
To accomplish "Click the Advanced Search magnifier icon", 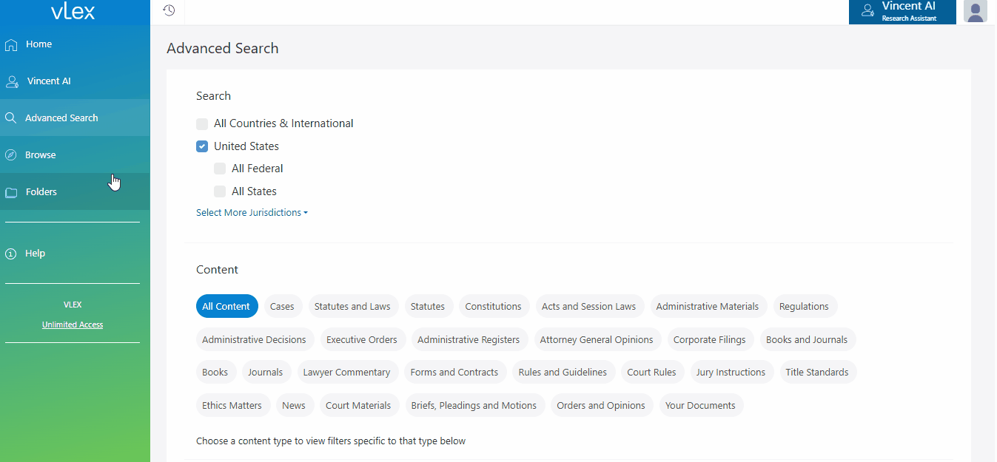I will tap(10, 118).
